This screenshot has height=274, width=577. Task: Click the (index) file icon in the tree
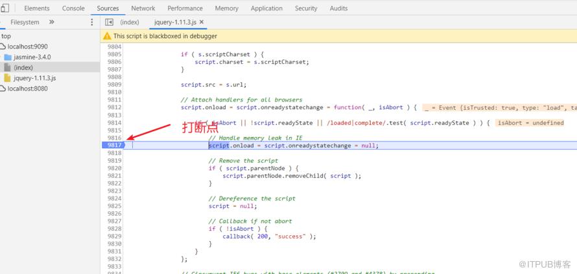(x=7, y=67)
